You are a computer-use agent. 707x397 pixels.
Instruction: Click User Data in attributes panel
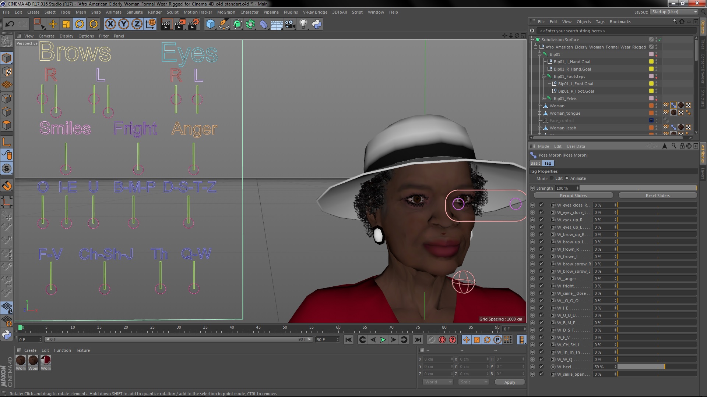576,146
